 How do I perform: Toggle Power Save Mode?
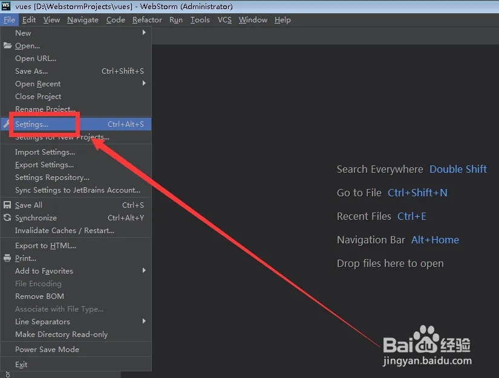coord(76,350)
